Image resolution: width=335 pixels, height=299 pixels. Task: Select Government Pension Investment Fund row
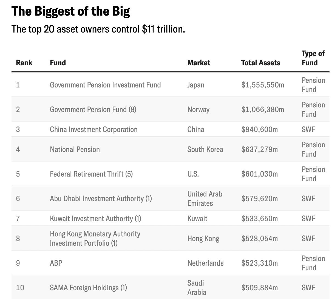coord(171,85)
